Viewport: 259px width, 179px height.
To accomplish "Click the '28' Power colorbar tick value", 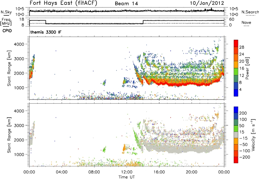I will coord(242,47).
